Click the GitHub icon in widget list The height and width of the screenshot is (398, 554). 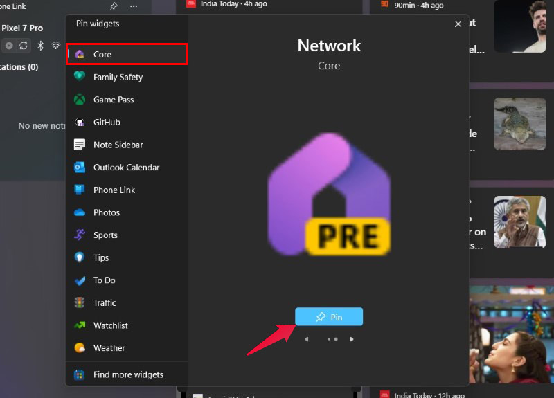[80, 123]
